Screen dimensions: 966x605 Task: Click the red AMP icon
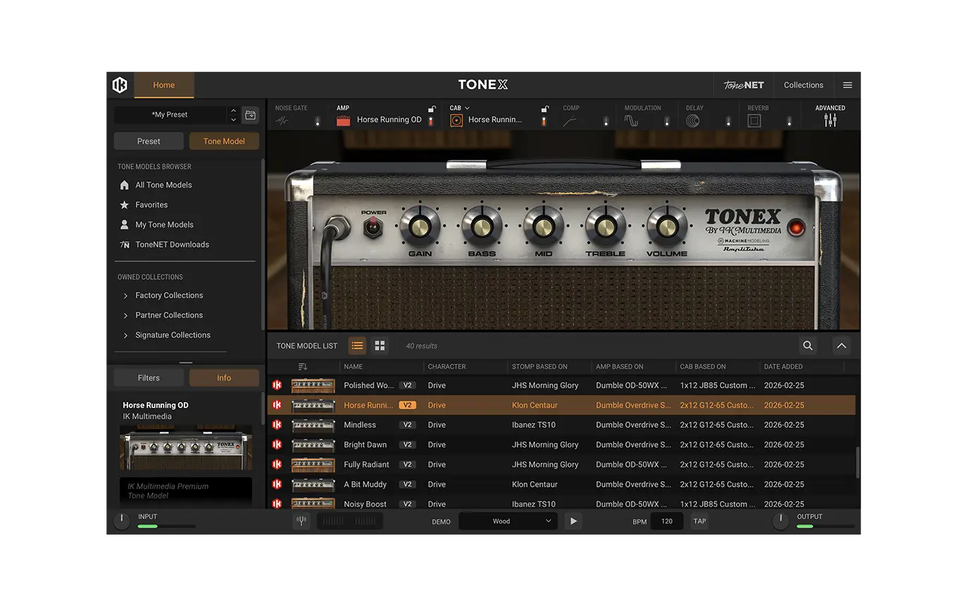[x=344, y=120]
